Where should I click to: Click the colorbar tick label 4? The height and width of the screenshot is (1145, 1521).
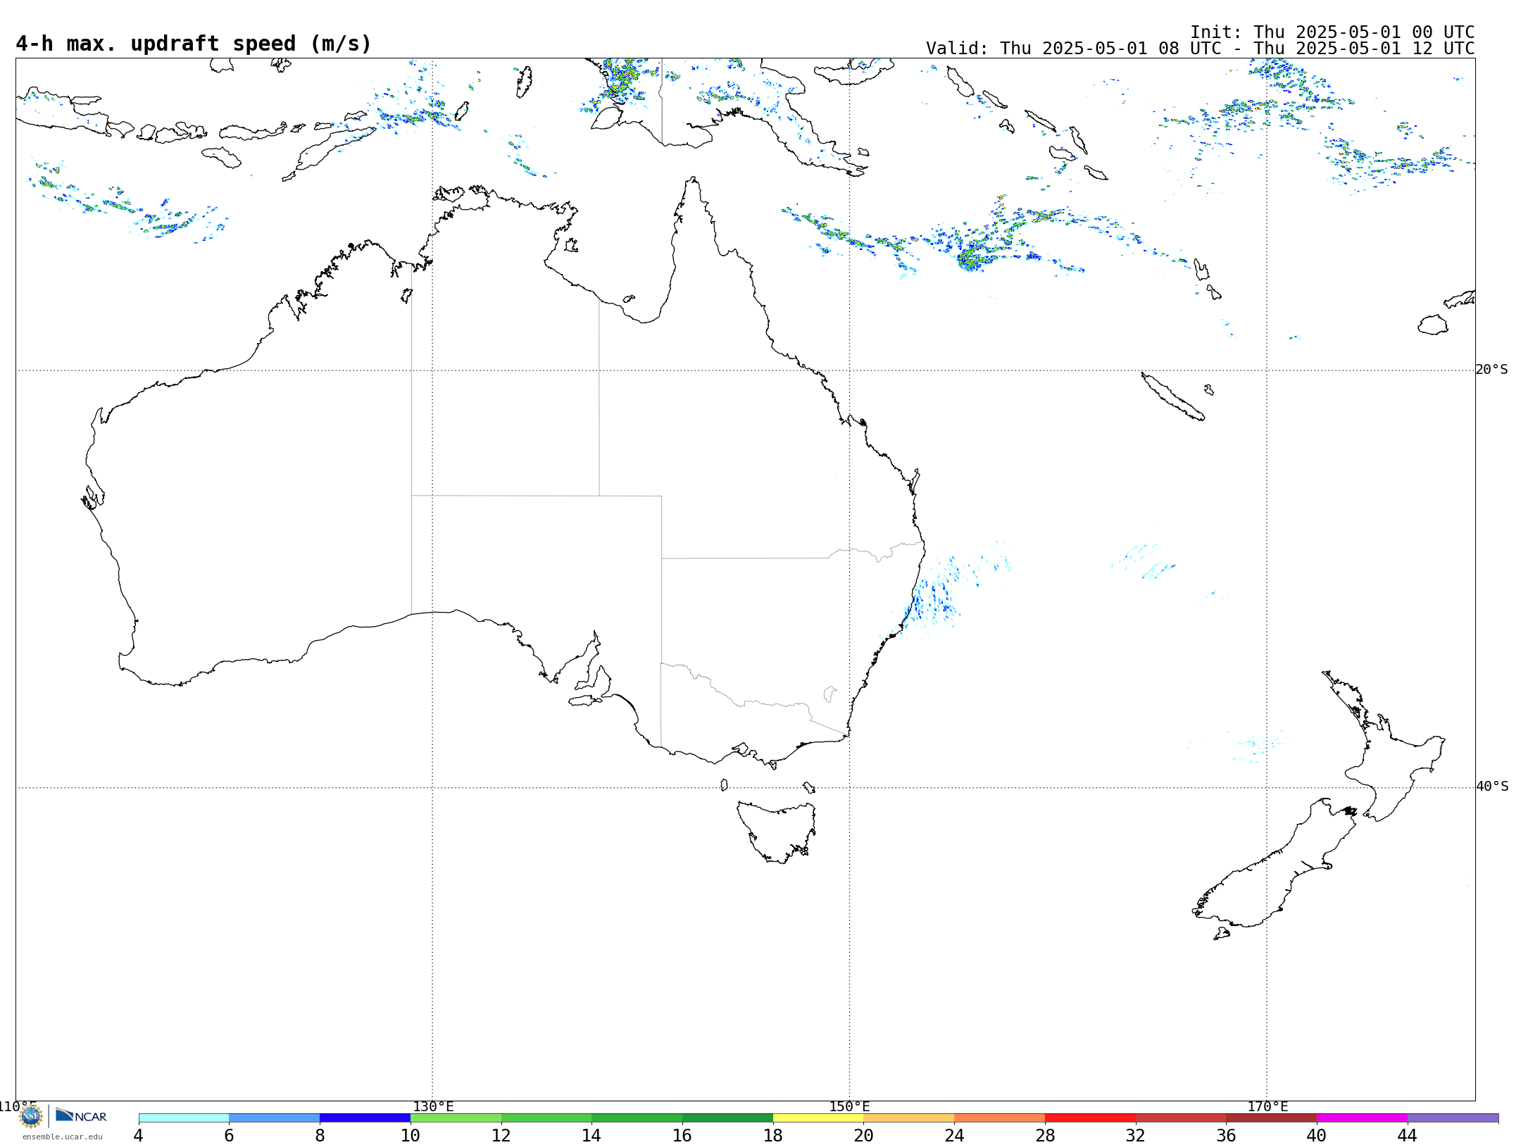click(139, 1135)
